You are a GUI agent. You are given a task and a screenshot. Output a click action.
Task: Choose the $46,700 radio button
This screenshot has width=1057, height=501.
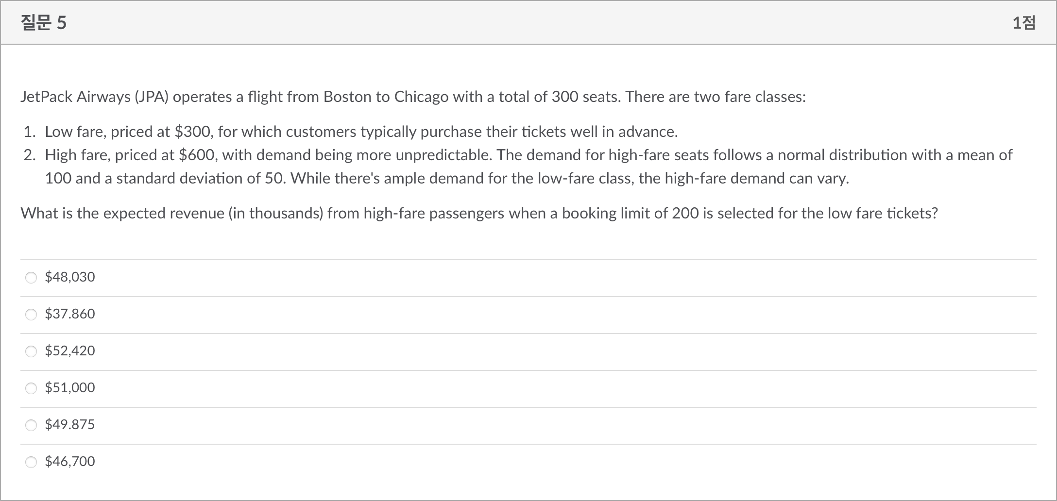click(x=31, y=462)
